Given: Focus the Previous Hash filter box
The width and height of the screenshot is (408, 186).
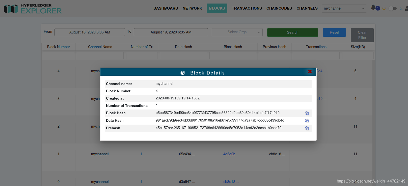Looking at the screenshot, I should pyautogui.click(x=275, y=55).
